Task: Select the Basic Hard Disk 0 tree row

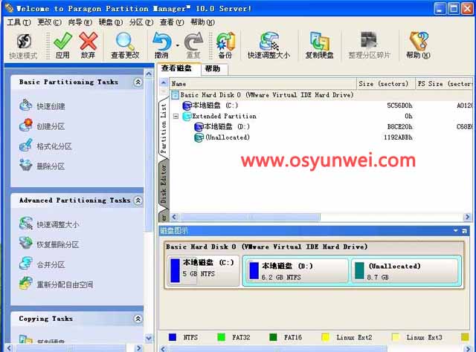Action: point(321,95)
